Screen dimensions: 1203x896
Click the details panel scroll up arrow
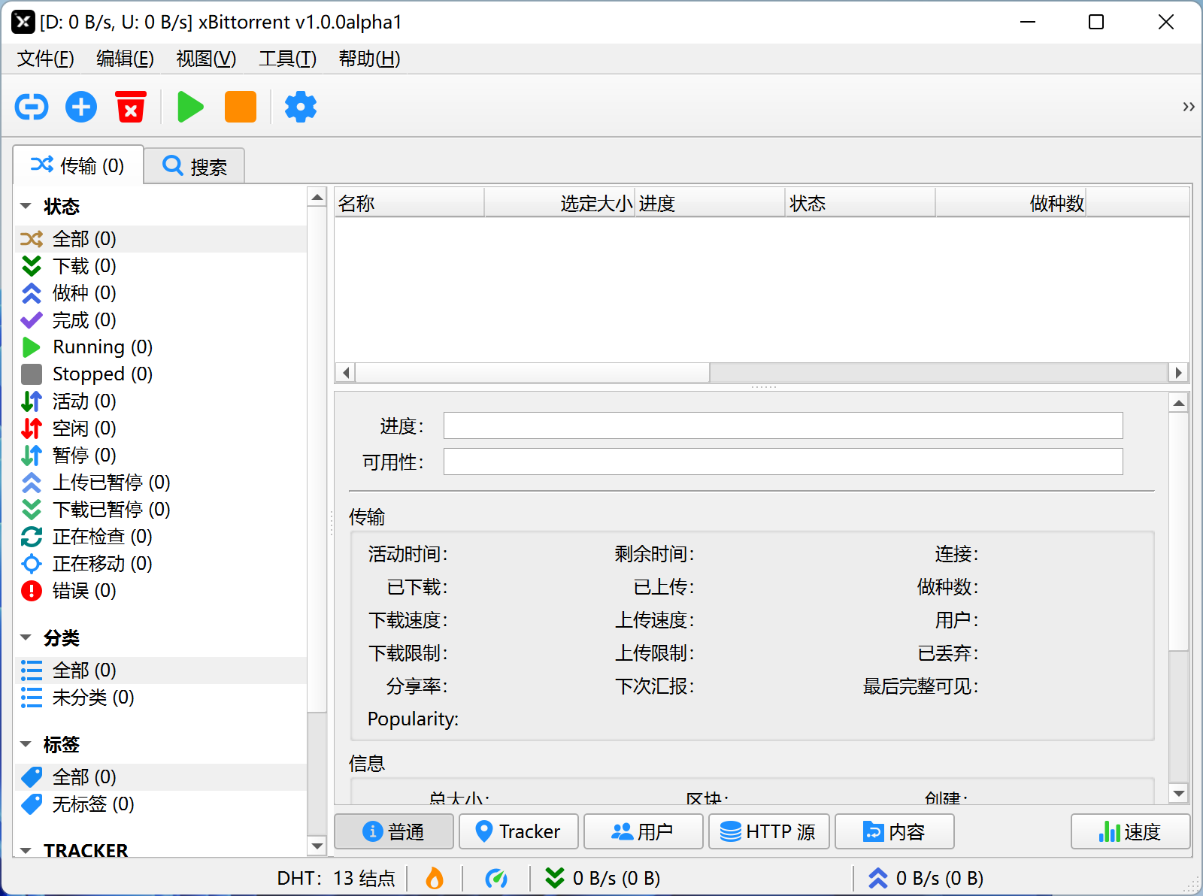[x=1179, y=404]
